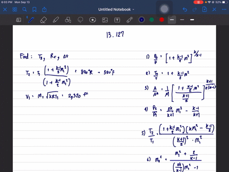The height and width of the screenshot is (172, 229).
Task: Add a new page
Action: coord(205,10)
